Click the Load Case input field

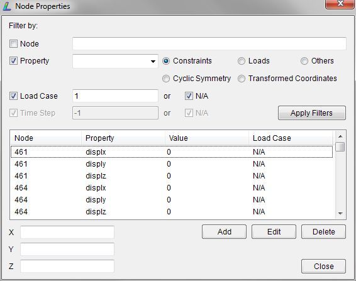pyautogui.click(x=115, y=96)
